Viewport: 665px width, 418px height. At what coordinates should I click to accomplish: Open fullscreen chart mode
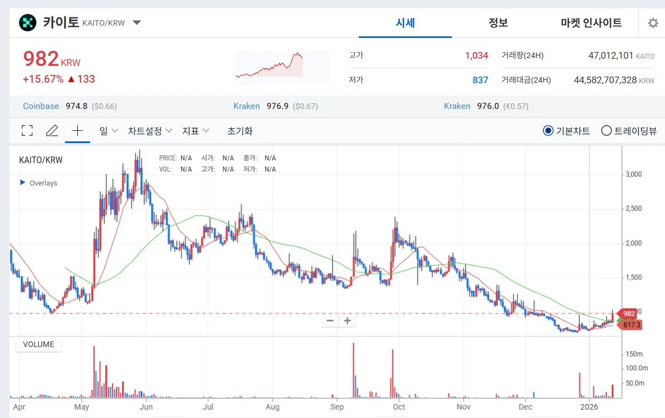[26, 130]
